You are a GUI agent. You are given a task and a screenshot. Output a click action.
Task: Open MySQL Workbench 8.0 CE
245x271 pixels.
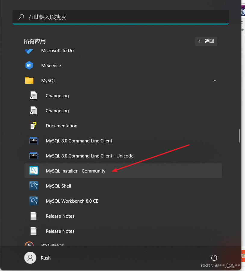[x=72, y=201]
